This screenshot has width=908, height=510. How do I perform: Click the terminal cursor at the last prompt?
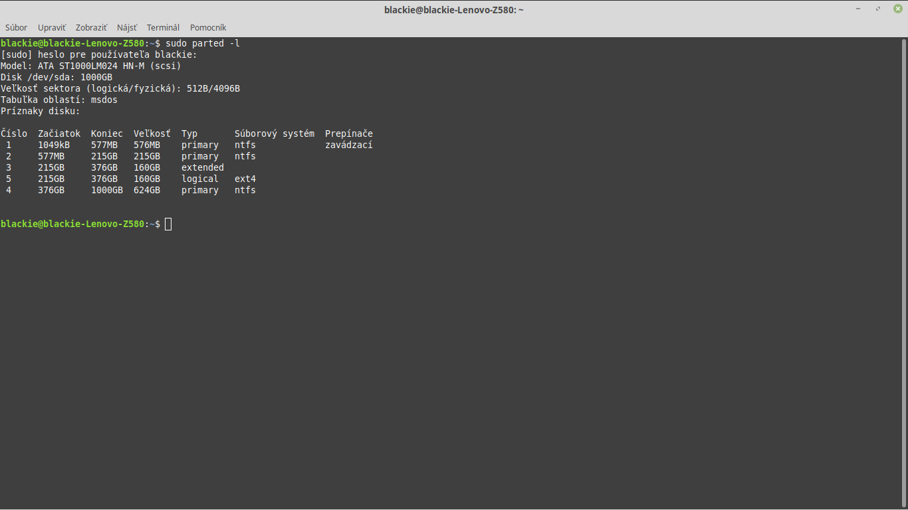168,224
